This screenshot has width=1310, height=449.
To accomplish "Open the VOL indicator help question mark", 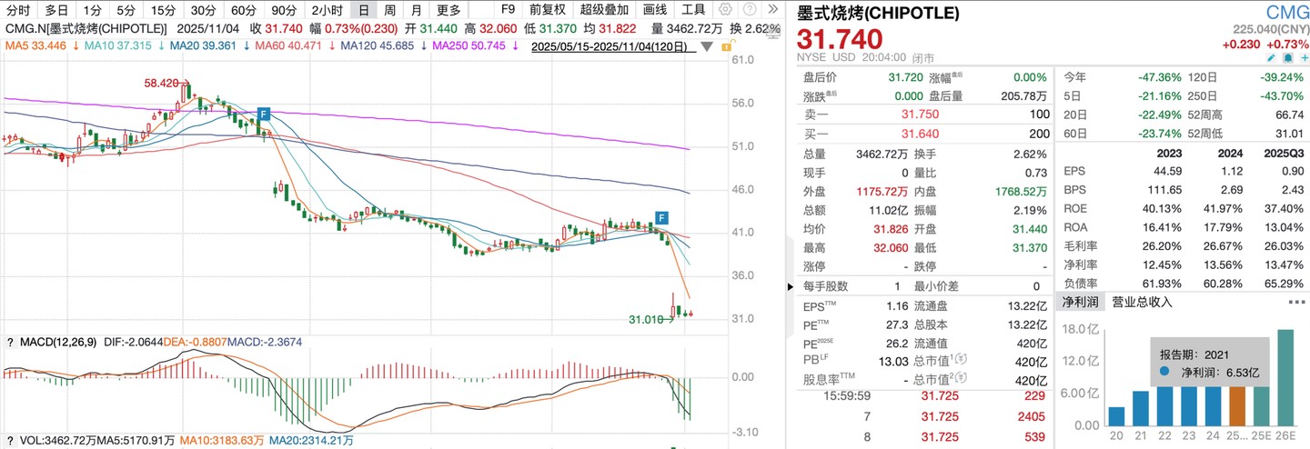I will [x=10, y=440].
